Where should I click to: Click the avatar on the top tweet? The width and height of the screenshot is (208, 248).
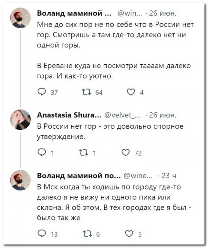(x=20, y=18)
